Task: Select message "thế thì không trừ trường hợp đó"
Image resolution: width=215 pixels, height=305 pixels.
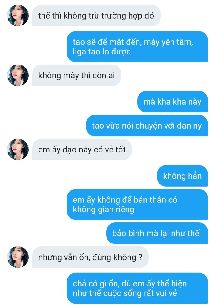Action: coord(96,16)
